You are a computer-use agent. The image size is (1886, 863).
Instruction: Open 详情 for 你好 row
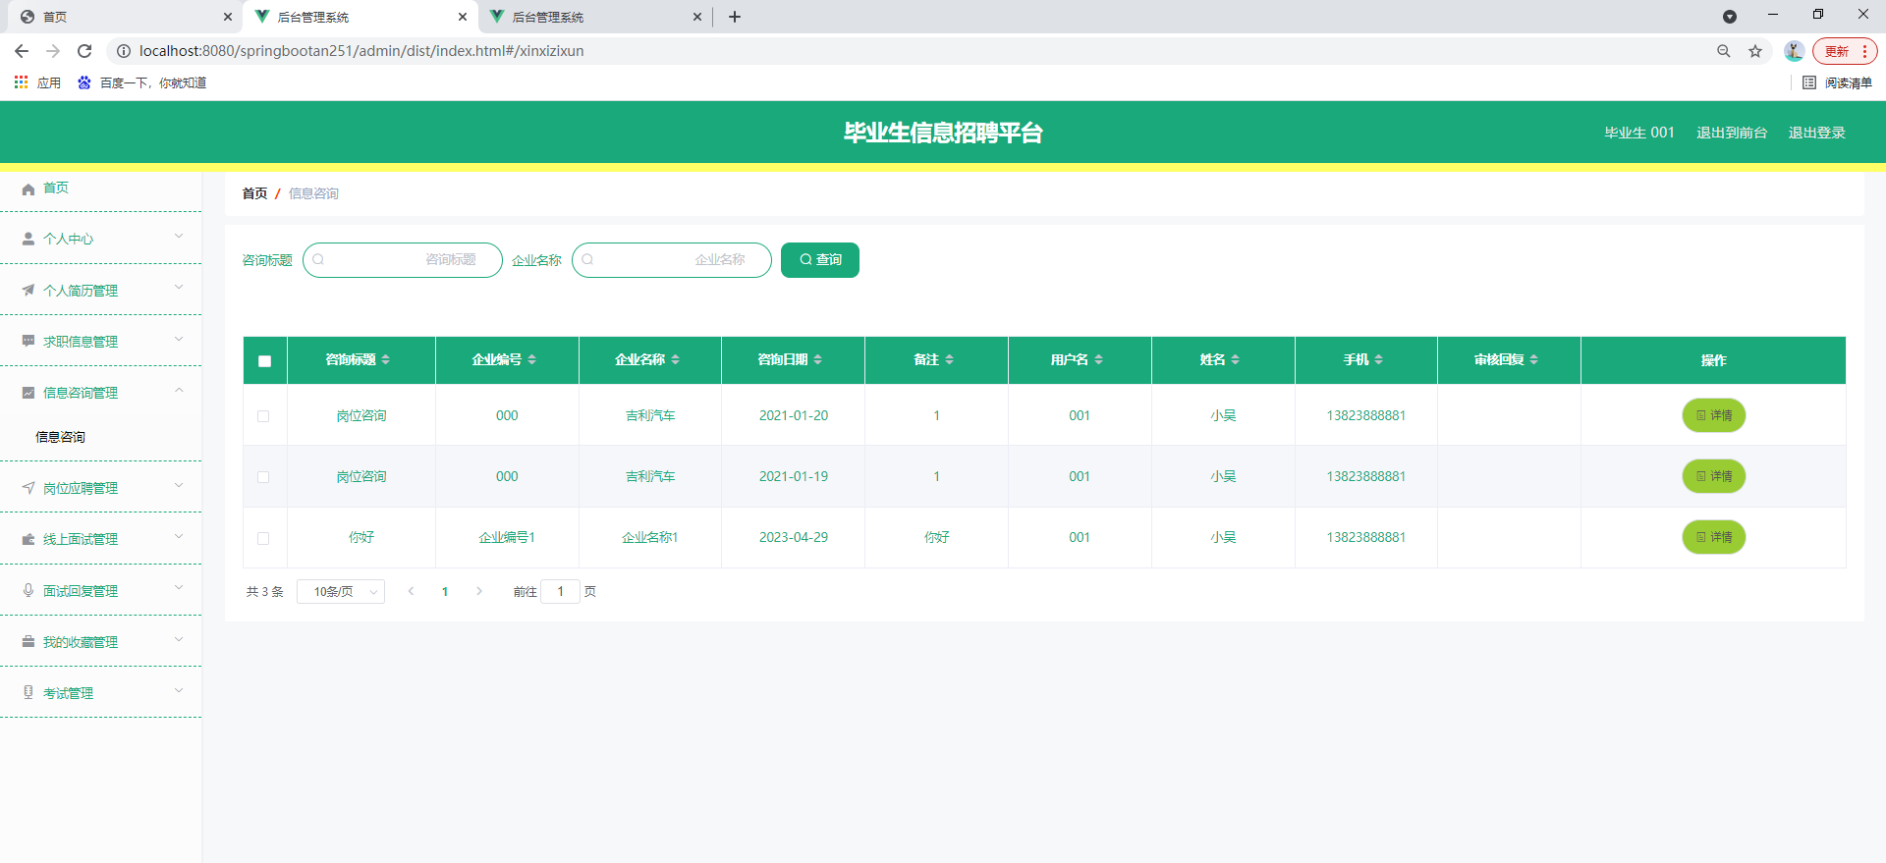coord(1714,537)
